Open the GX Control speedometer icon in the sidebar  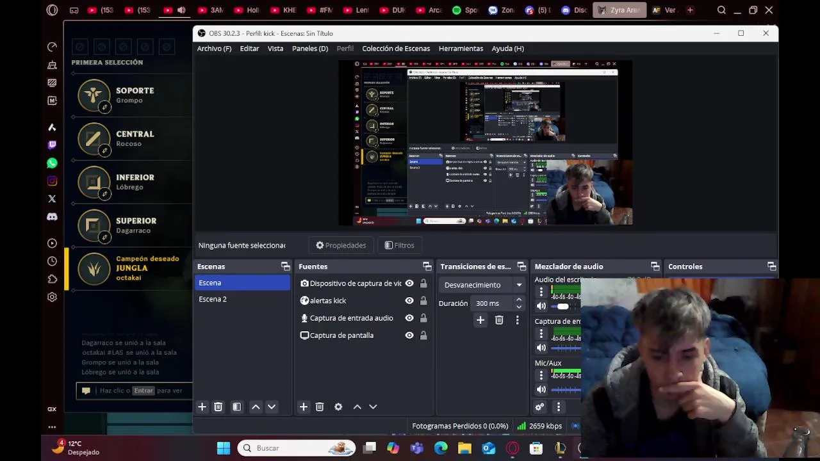click(52, 47)
